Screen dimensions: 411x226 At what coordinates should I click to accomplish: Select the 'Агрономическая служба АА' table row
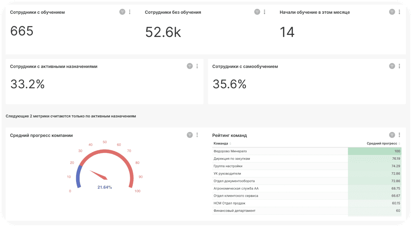(x=307, y=188)
